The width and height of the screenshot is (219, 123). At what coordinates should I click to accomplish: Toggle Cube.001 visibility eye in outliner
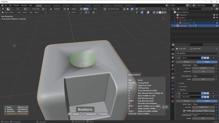(x=217, y=26)
